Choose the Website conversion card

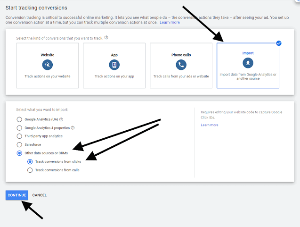tap(47, 66)
